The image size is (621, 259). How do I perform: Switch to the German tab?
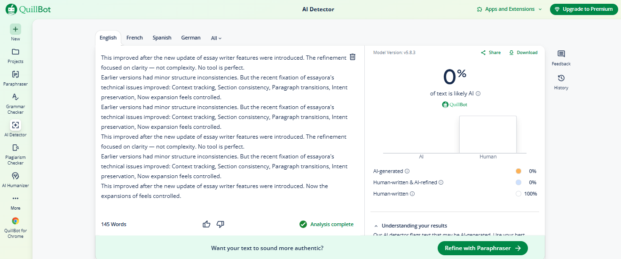(x=191, y=38)
